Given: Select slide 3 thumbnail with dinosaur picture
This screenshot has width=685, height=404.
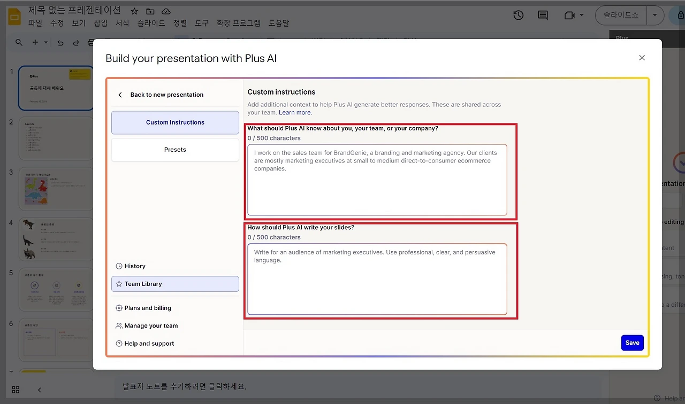Looking at the screenshot, I should [56, 189].
